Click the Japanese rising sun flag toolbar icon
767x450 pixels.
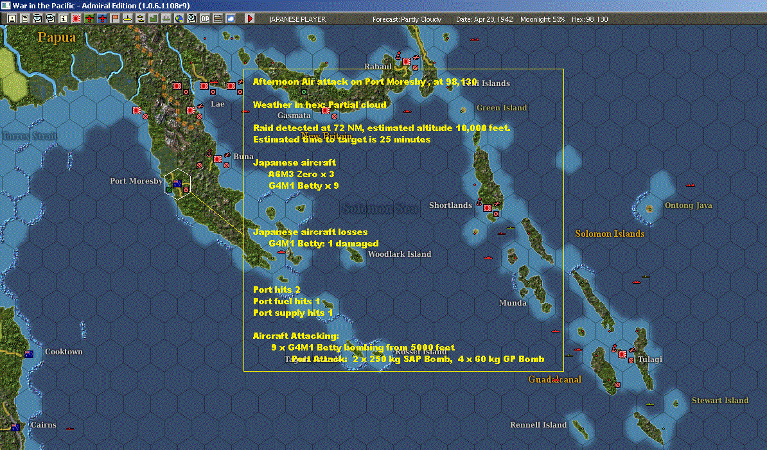(x=76, y=19)
